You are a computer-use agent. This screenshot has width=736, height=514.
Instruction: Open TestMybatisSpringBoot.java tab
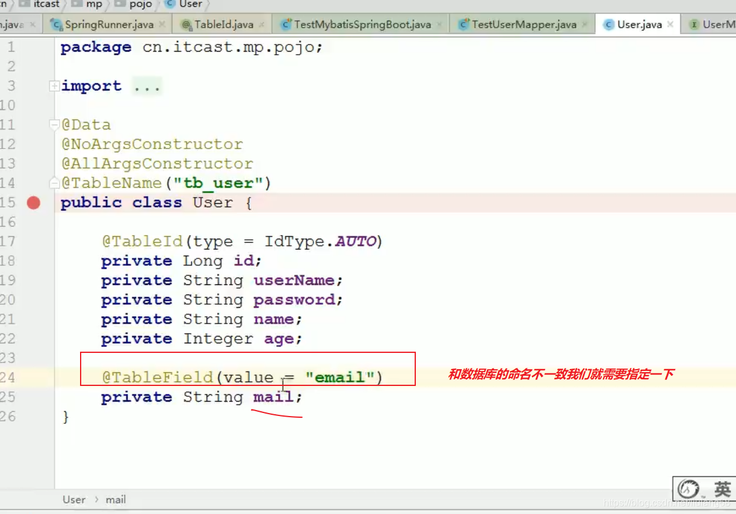coord(362,25)
